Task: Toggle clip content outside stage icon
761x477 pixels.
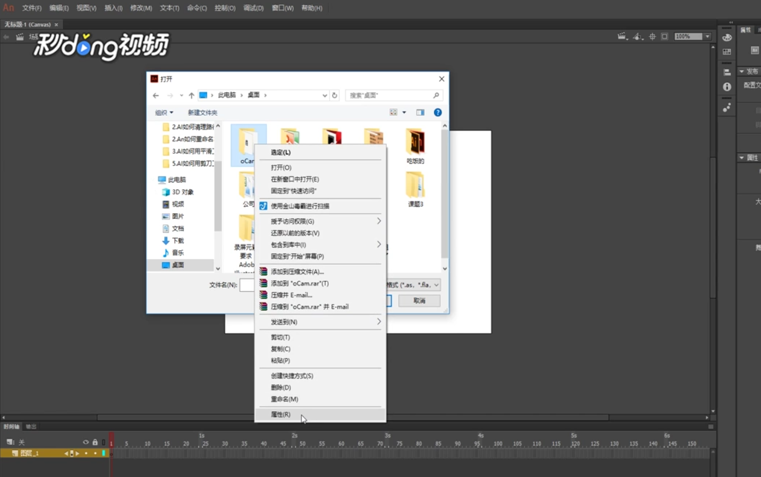Action: 664,36
